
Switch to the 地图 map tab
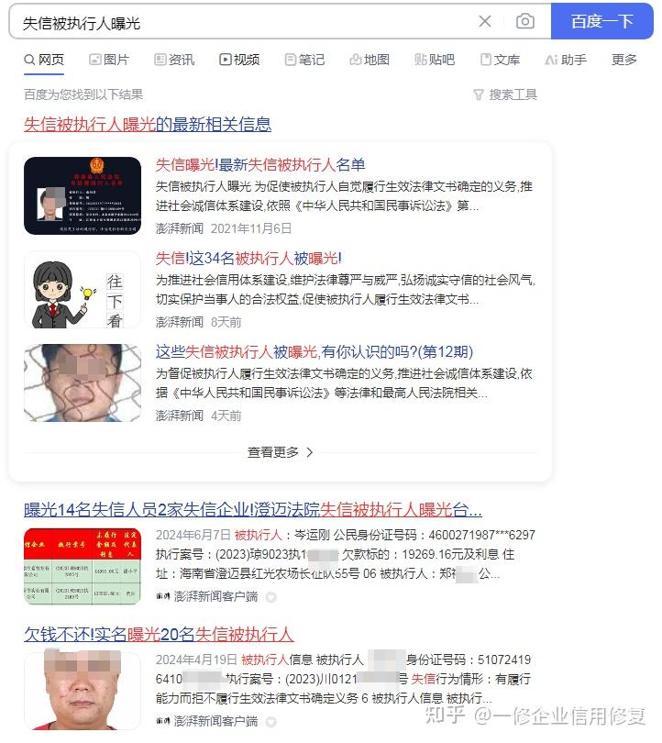tap(370, 60)
